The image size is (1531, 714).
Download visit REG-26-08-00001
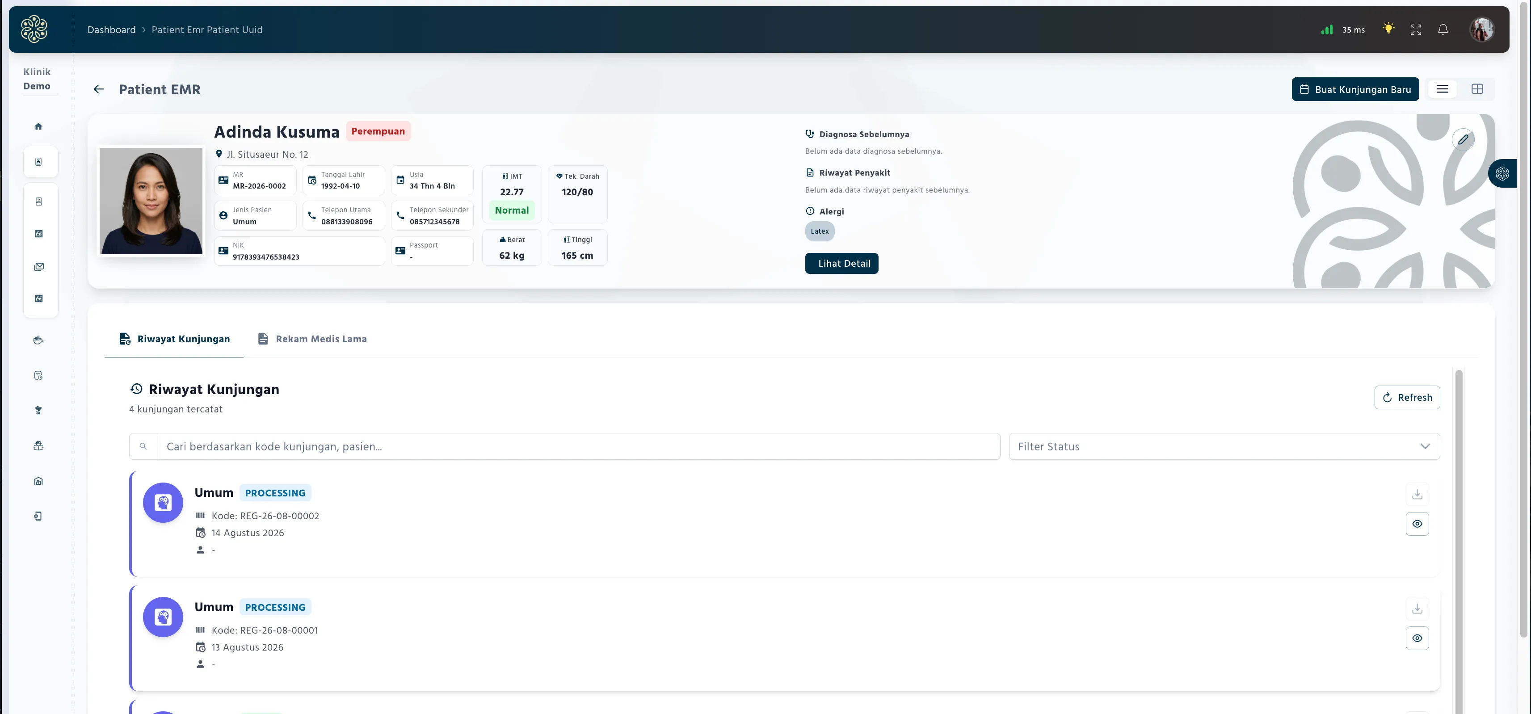point(1417,609)
